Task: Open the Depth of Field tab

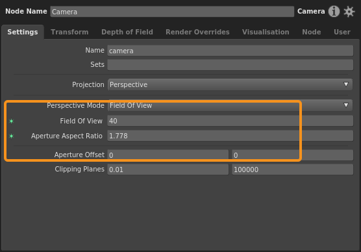Action: (127, 32)
